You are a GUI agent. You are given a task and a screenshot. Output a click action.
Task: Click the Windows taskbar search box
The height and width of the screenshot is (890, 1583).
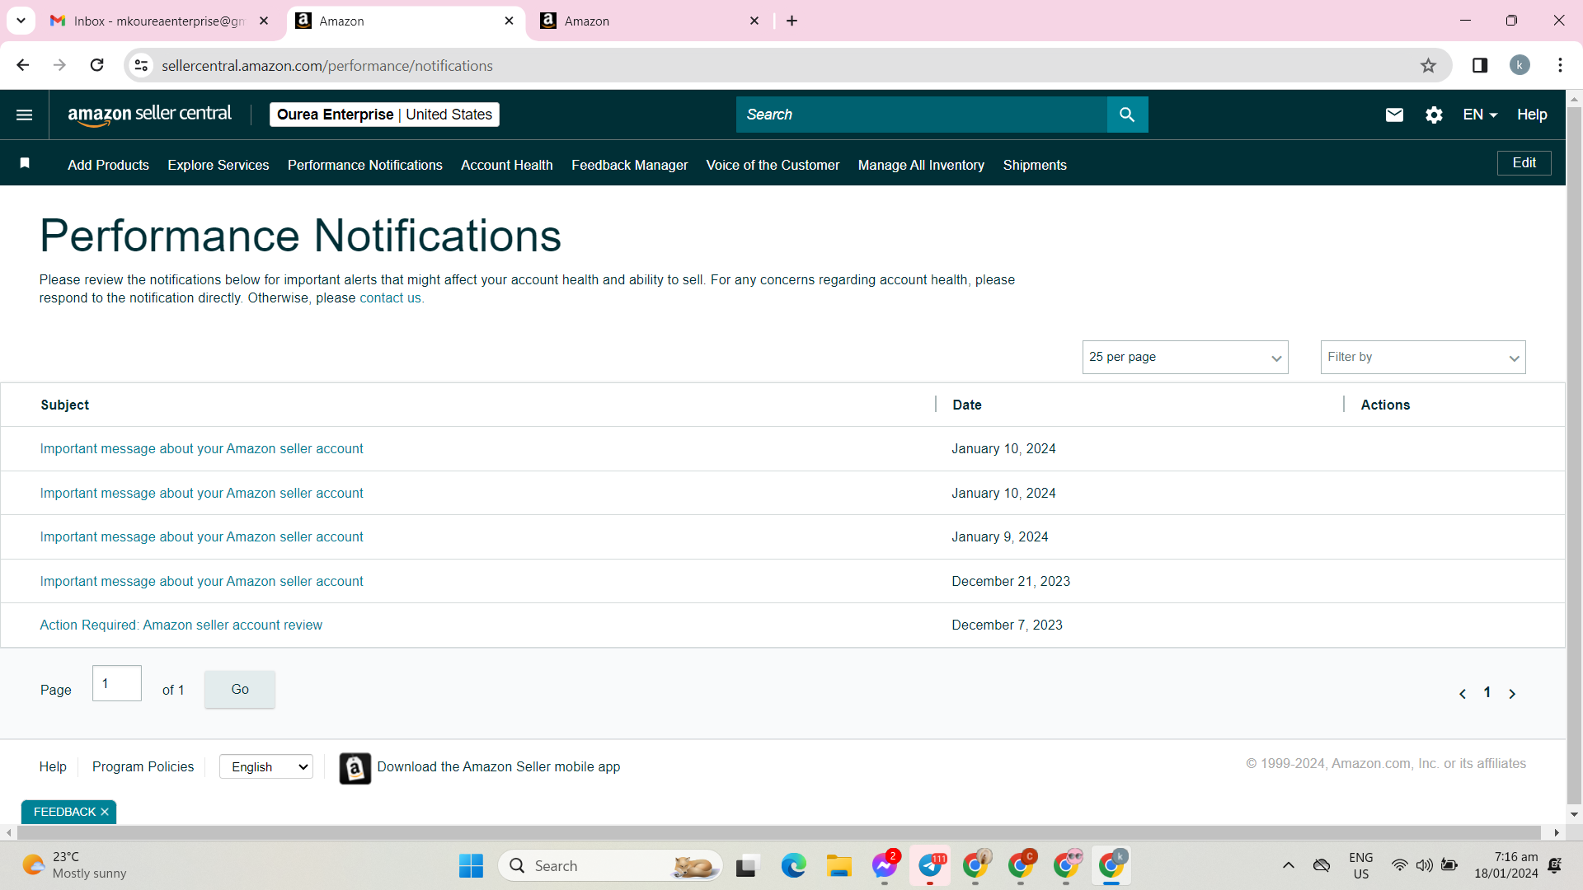(x=610, y=866)
